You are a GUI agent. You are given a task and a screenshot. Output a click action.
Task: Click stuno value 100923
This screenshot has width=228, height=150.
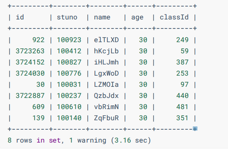coord(69,40)
